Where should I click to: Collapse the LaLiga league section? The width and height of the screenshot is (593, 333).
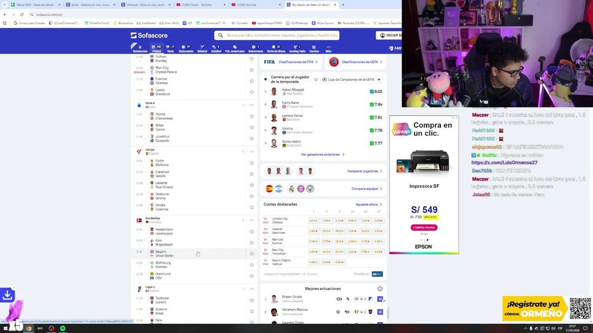(x=252, y=152)
